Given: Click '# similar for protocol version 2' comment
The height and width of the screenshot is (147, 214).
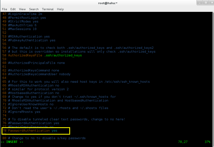Looking at the screenshot, I should pos(38,89).
